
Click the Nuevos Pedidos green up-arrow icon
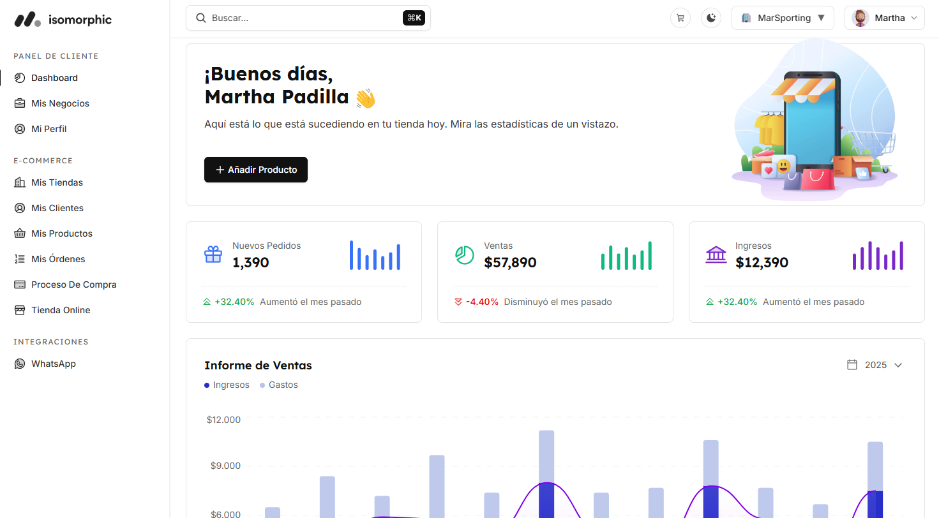(x=207, y=302)
